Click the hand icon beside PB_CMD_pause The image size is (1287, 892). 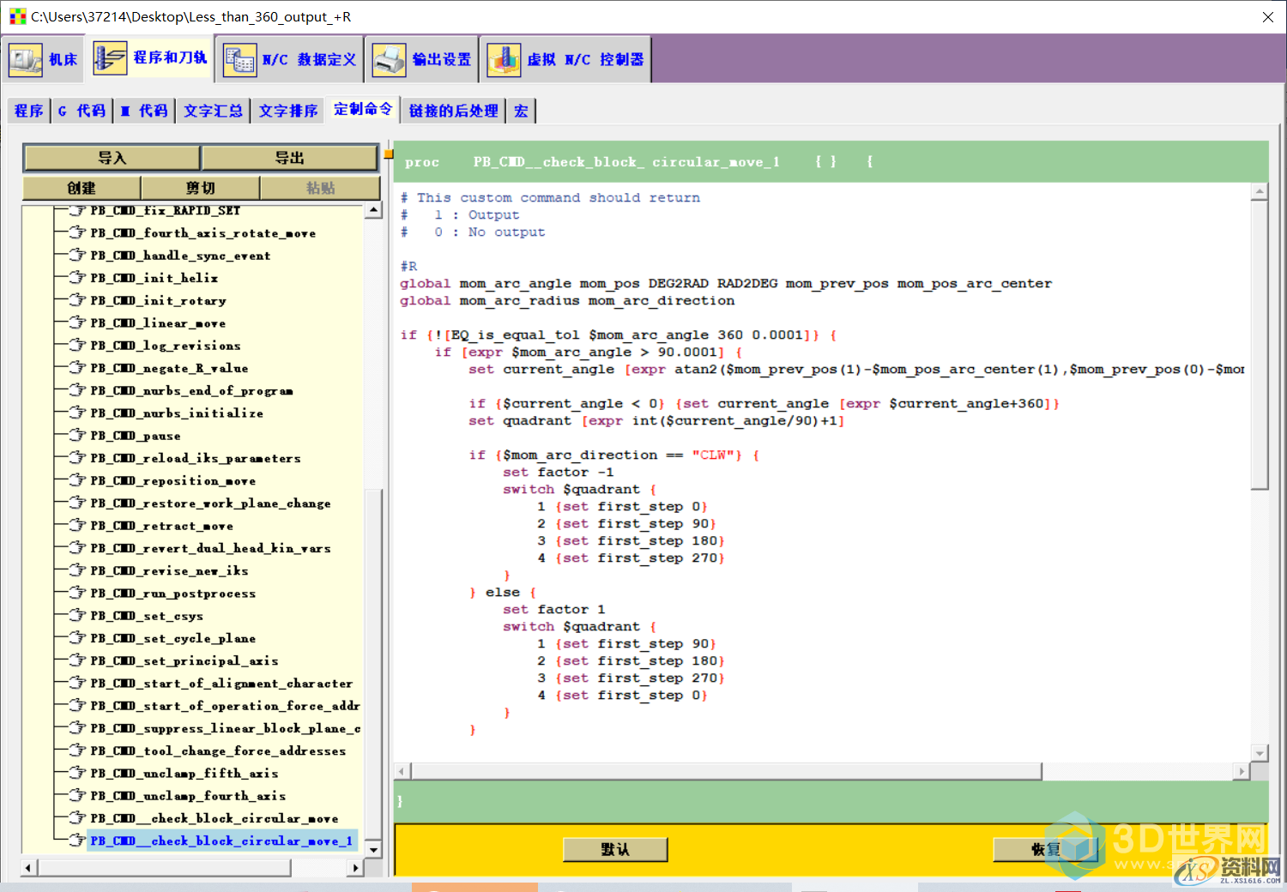click(x=78, y=436)
